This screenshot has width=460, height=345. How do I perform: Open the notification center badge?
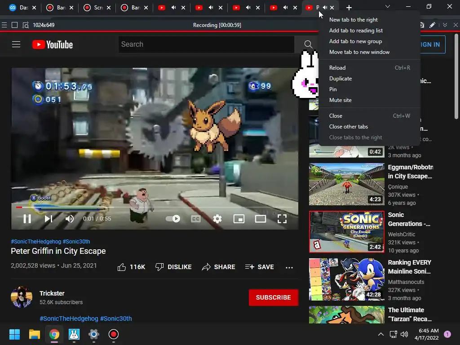click(447, 334)
